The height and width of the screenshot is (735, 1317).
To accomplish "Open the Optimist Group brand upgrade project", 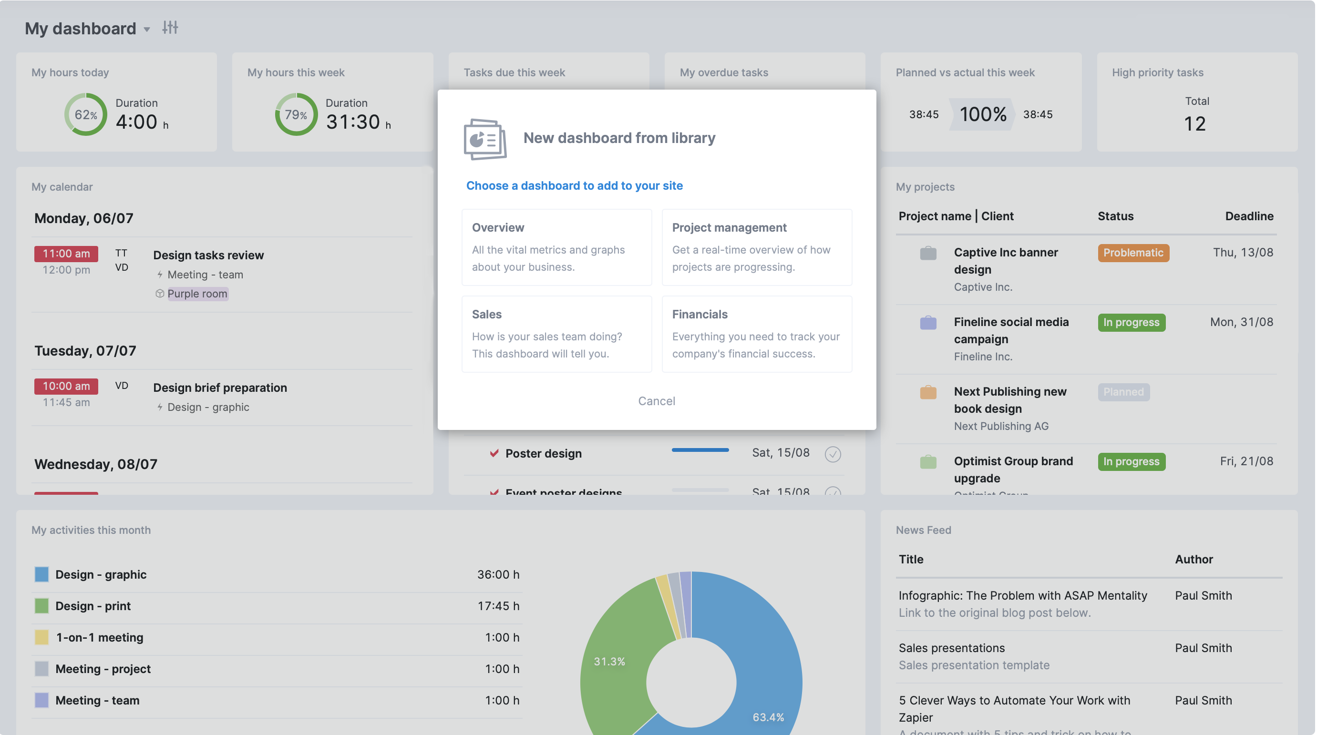I will pos(1013,469).
